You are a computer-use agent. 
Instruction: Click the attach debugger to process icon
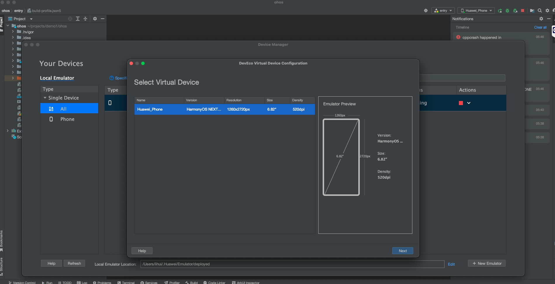515,11
